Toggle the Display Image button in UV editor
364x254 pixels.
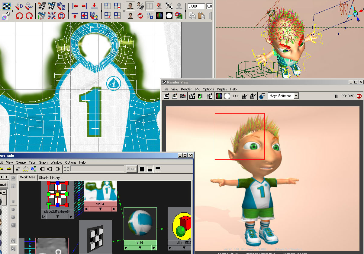tap(130, 6)
